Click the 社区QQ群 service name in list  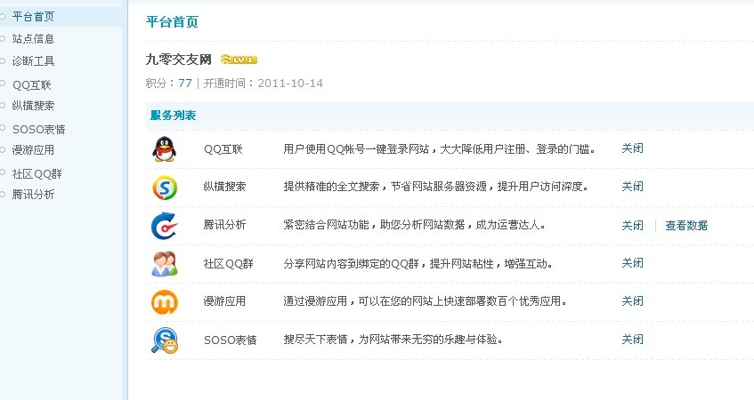tap(229, 264)
